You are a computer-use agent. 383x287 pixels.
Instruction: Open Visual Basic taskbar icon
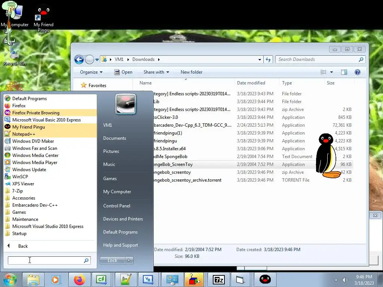click(x=148, y=280)
